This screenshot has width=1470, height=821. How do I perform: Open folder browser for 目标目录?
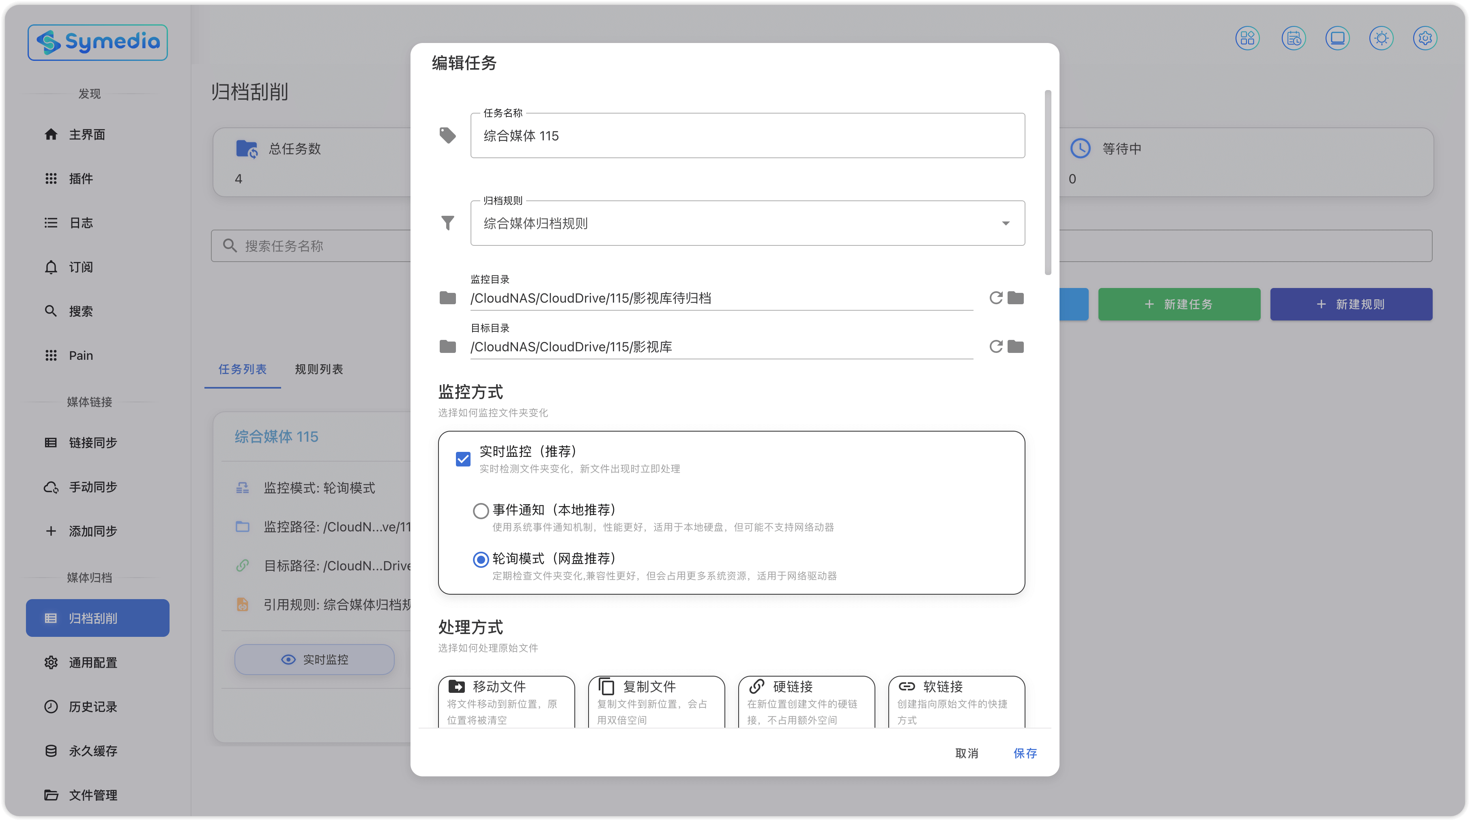coord(1015,346)
